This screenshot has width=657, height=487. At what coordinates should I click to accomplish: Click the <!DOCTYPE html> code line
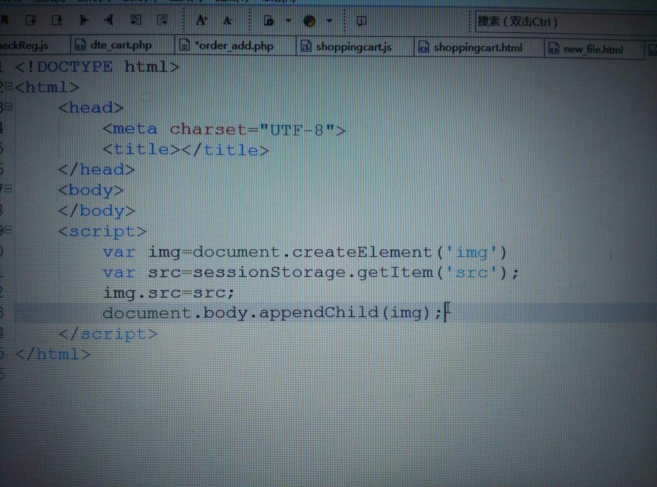pyautogui.click(x=97, y=67)
